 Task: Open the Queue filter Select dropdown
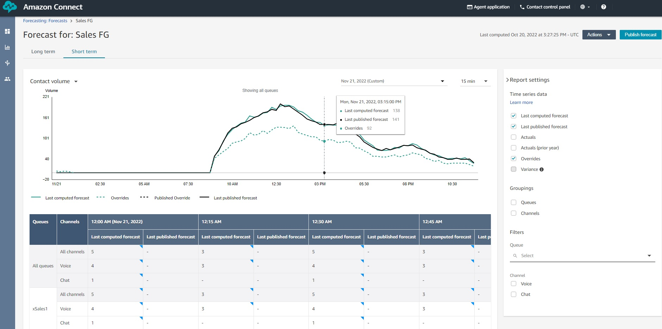click(x=582, y=256)
